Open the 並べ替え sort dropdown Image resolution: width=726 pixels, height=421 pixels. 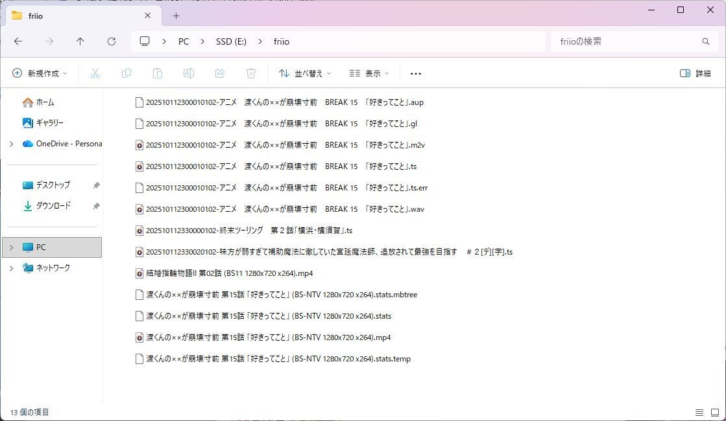pos(305,74)
